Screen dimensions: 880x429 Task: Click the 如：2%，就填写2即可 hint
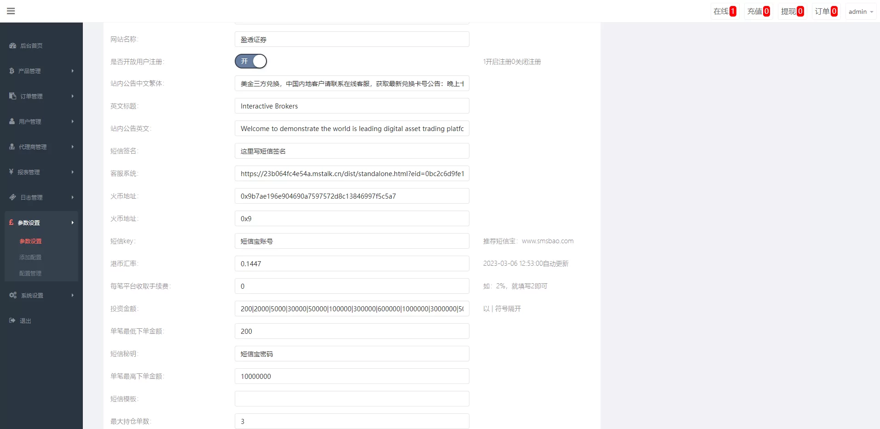tap(515, 286)
